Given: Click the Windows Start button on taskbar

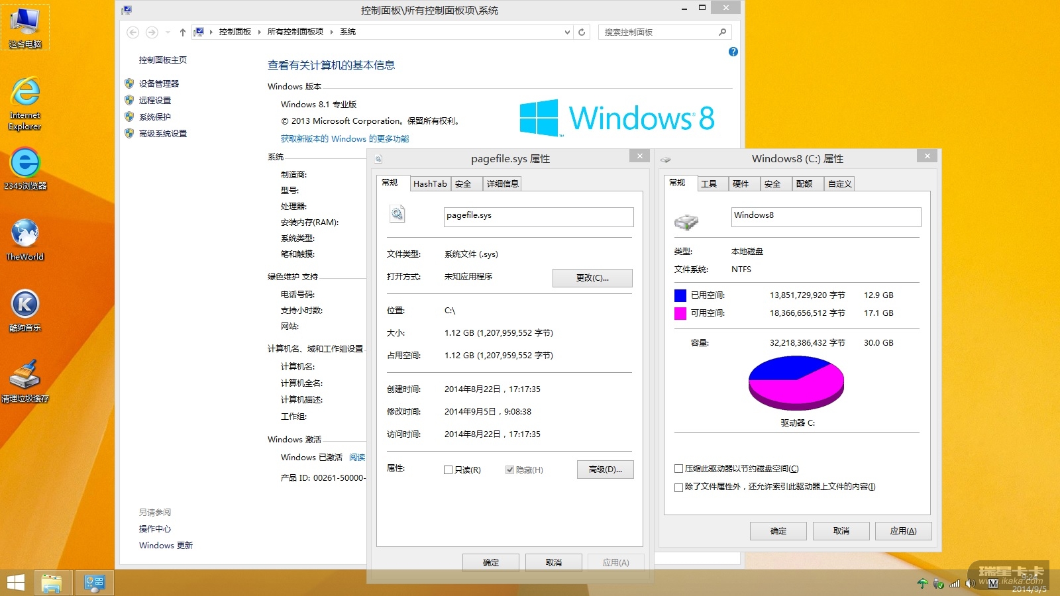Looking at the screenshot, I should [x=15, y=583].
